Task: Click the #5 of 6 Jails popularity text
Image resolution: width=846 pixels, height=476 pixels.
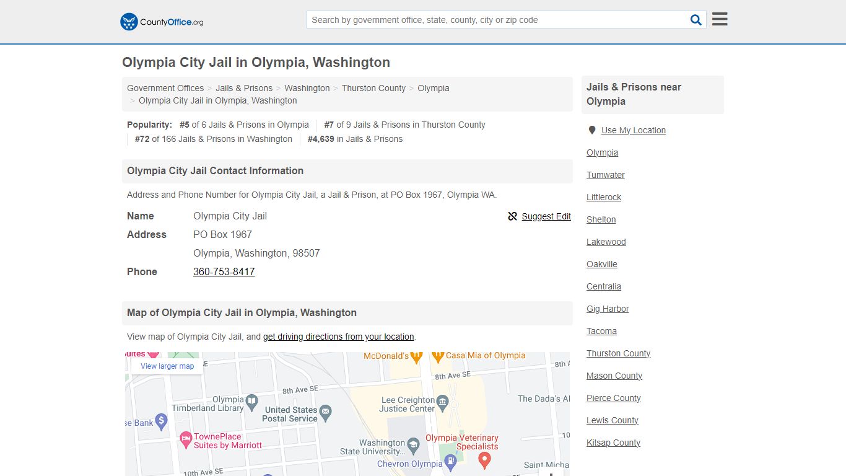Action: pyautogui.click(x=244, y=125)
